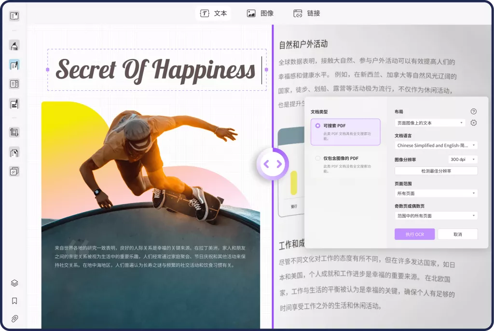
Task: Select the highlighter comment tool
Action: 14,46
